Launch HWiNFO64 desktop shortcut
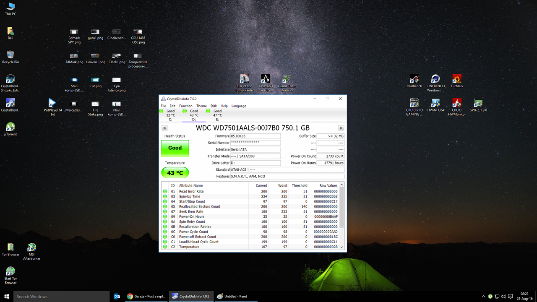 coord(435,105)
